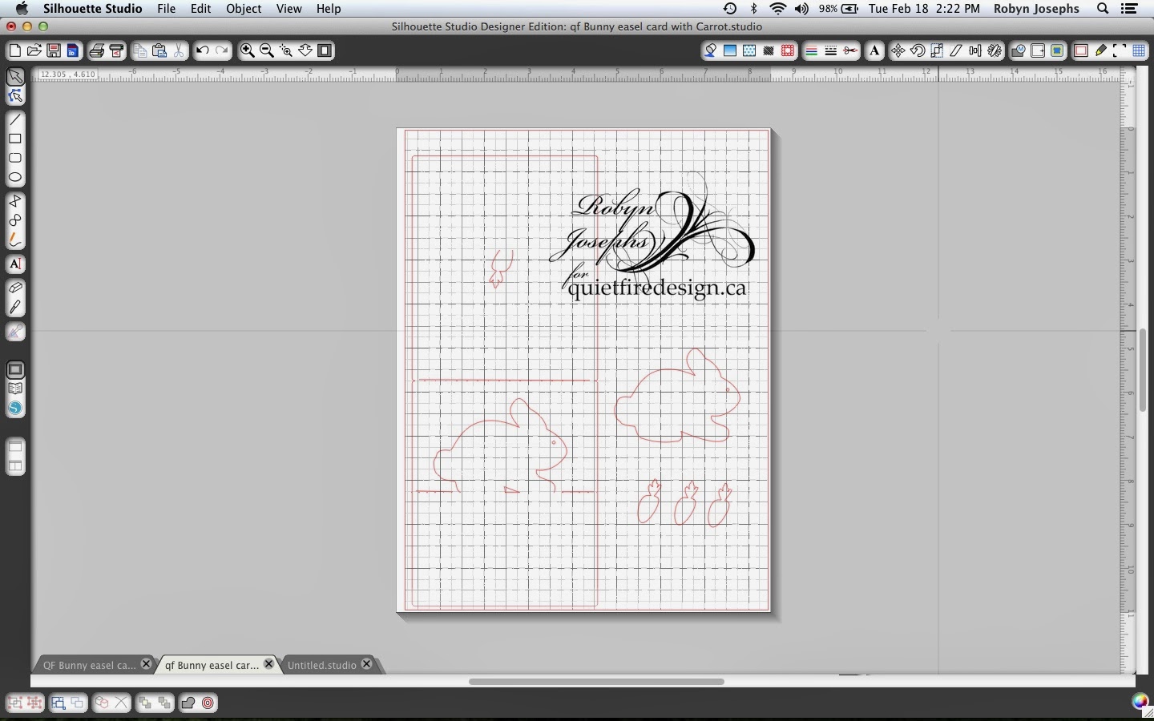Select the Draw a Polygon tool
The width and height of the screenshot is (1154, 721).
pos(15,200)
